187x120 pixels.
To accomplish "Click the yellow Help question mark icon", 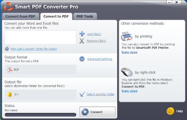I will tap(170, 111).
